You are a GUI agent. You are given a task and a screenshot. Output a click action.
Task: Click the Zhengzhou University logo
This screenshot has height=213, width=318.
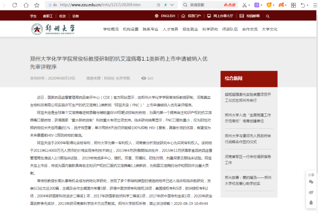(53, 29)
